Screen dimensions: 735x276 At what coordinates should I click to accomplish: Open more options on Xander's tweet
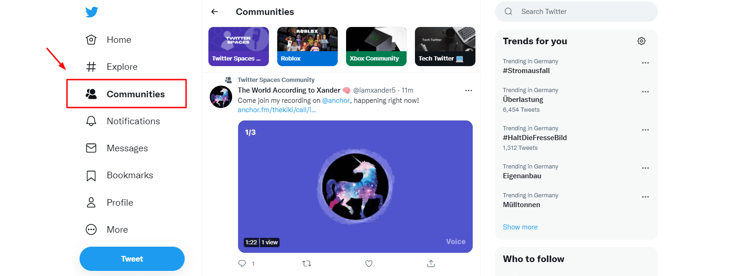tap(468, 90)
